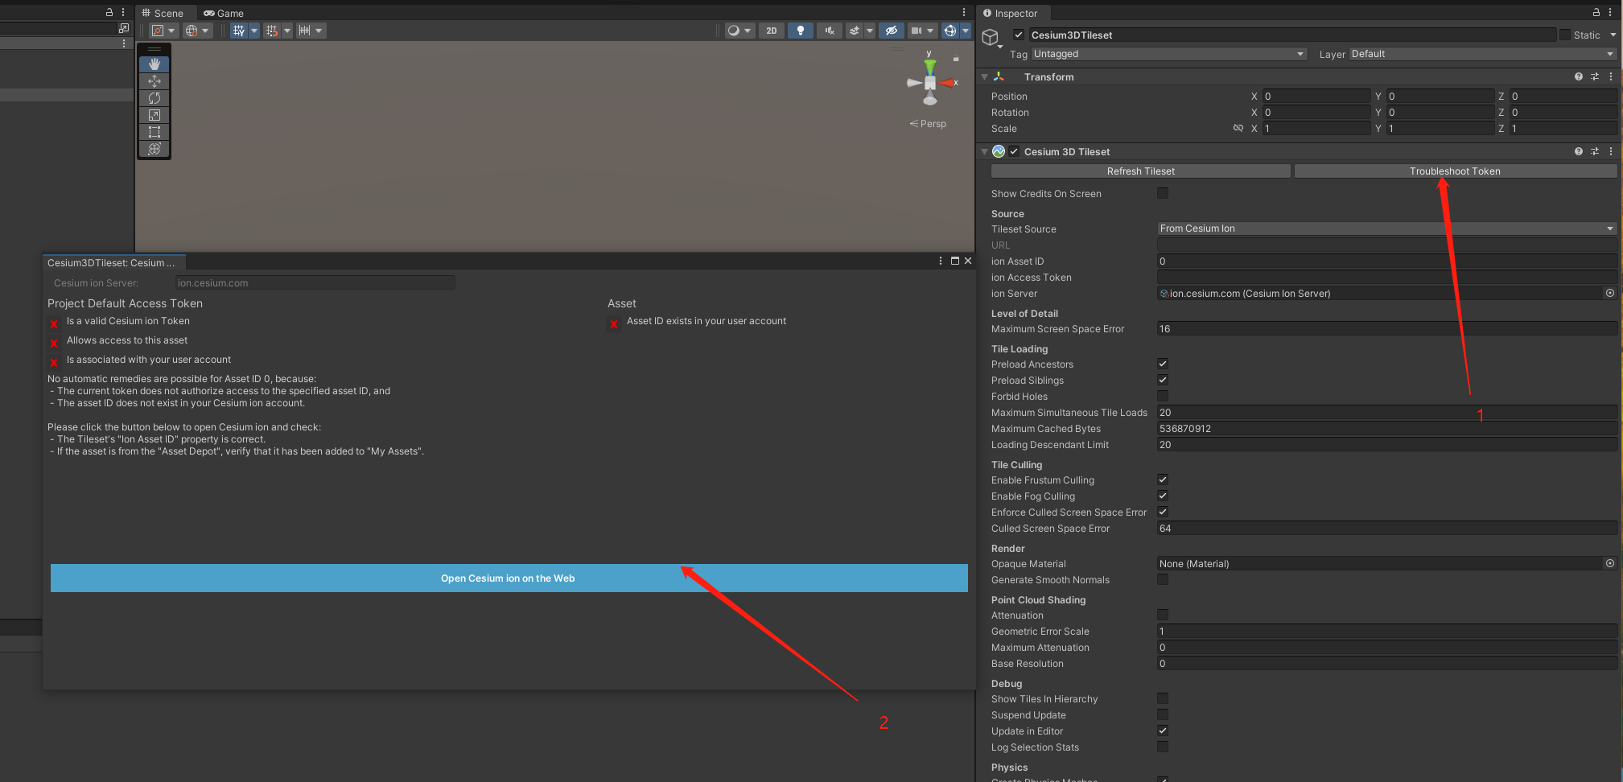The width and height of the screenshot is (1623, 782).
Task: Click the GameObject cube icon selector
Action: [x=991, y=38]
